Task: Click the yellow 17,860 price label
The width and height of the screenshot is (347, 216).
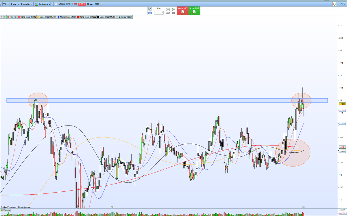Action: click(342, 104)
